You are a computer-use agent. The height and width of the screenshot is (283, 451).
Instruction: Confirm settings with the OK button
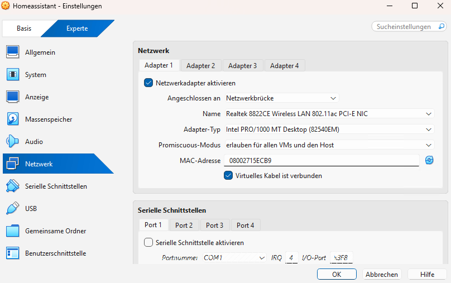337,274
